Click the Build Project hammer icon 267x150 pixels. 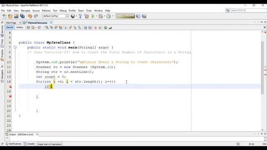81,16
